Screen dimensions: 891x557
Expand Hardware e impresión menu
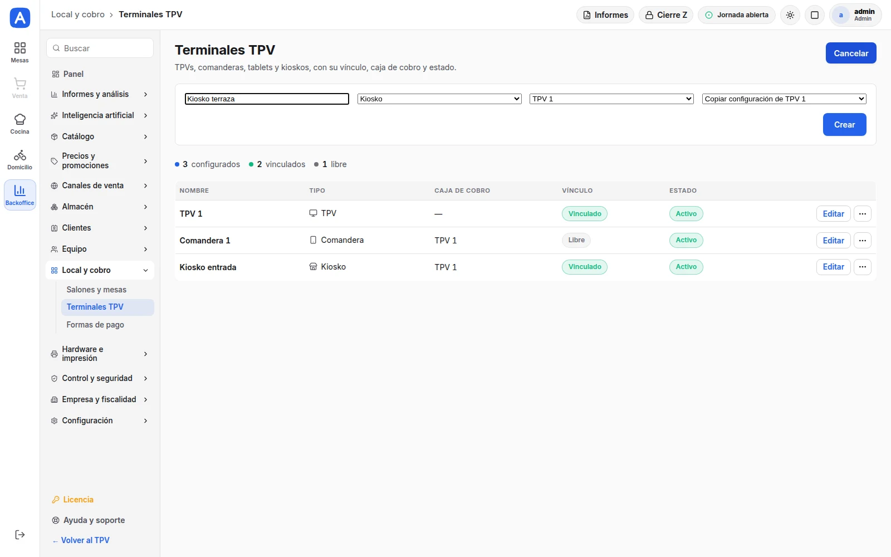point(100,354)
